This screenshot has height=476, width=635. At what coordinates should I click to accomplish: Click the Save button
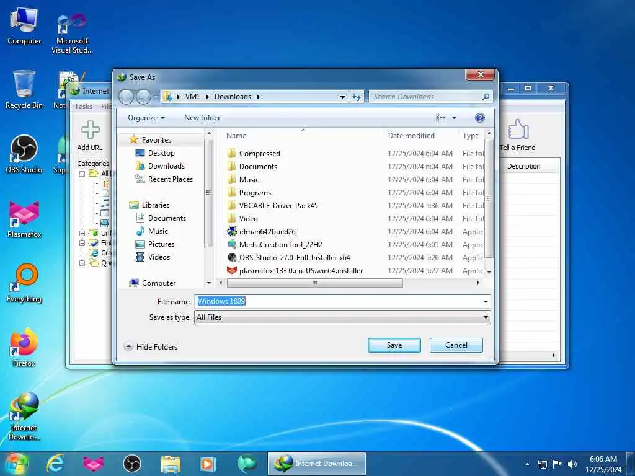click(x=394, y=345)
